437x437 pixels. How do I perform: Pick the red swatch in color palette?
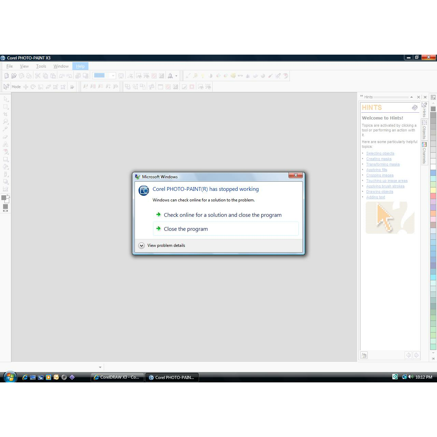[433, 196]
